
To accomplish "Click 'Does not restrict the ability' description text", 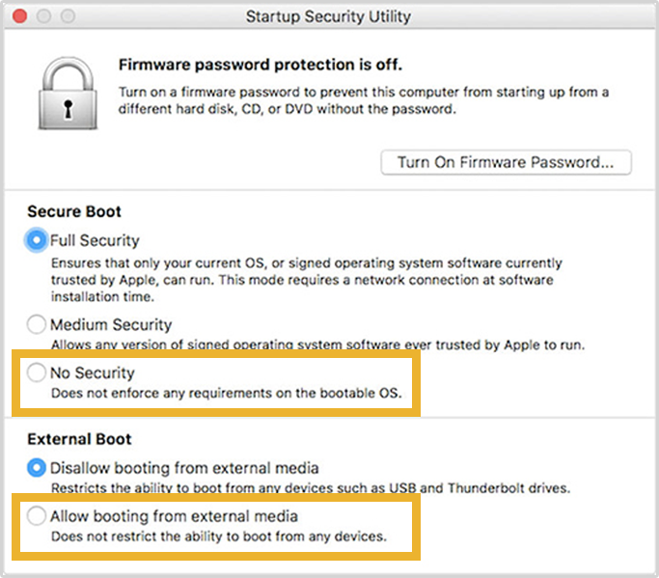I will point(219,537).
